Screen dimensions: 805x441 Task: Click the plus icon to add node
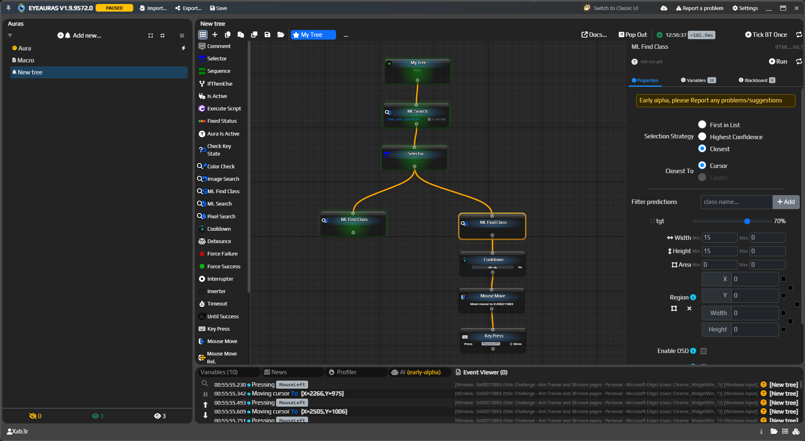pos(215,35)
